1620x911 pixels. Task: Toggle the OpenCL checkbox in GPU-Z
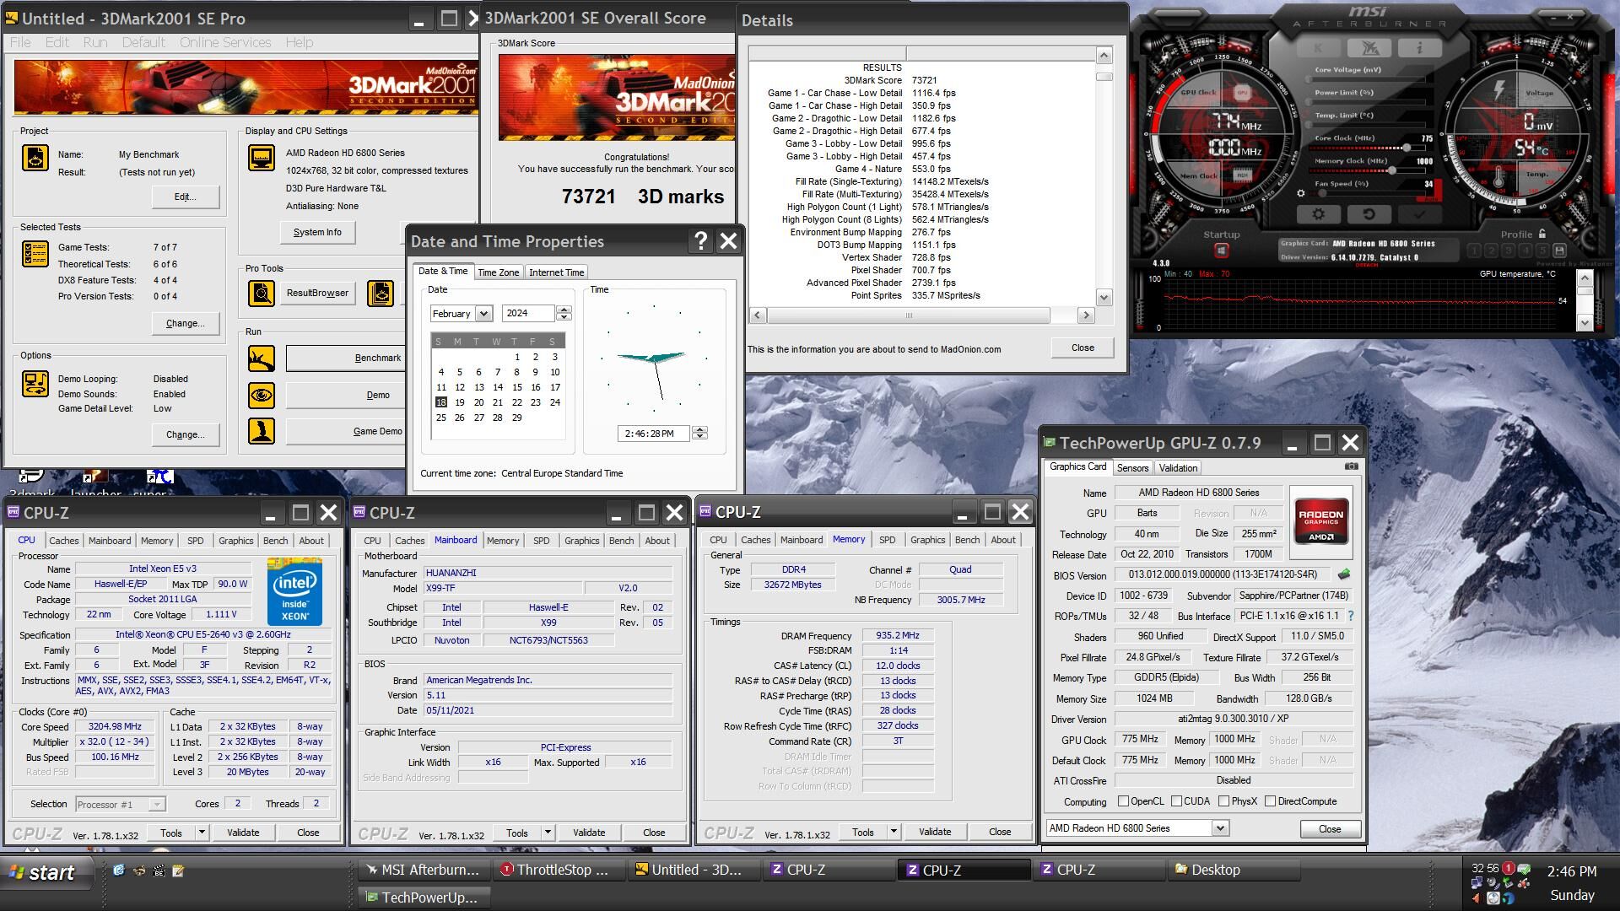[x=1123, y=801]
